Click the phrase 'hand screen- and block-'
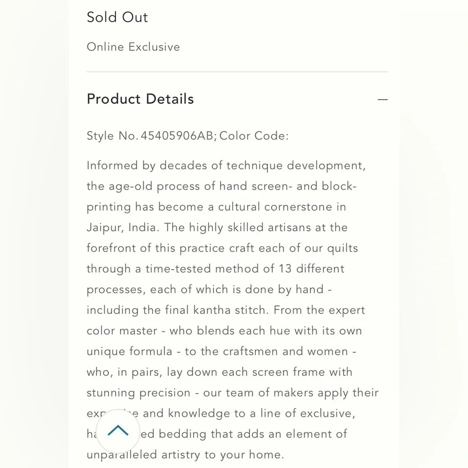Image resolution: width=468 pixels, height=468 pixels. pyautogui.click(x=288, y=186)
